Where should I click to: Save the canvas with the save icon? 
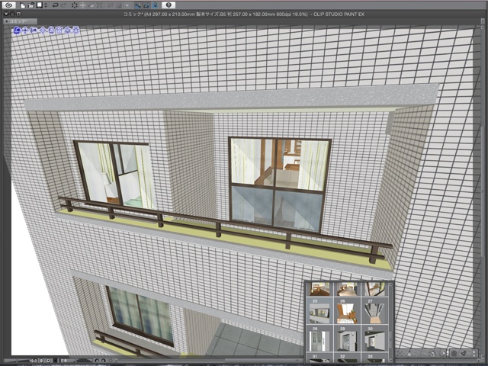coord(39,5)
